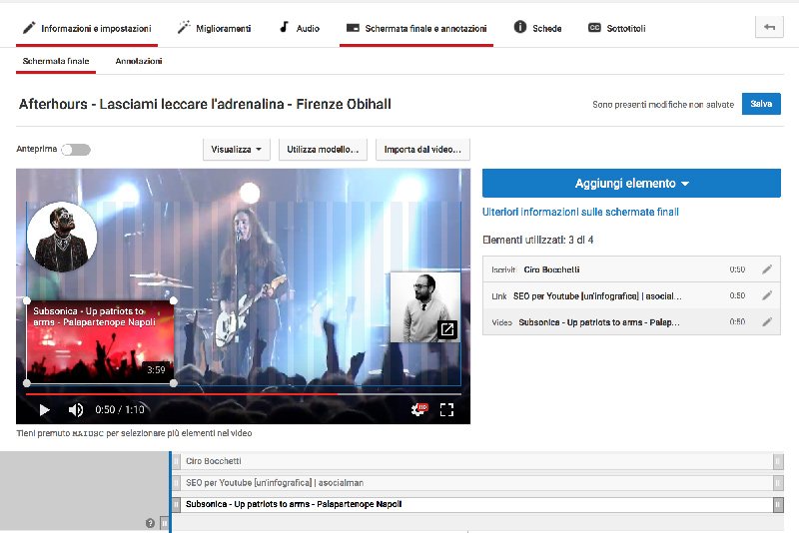This screenshot has width=799, height=533.
Task: Open Ulteriori informazioni sulle schermate finali link
Action: [580, 212]
